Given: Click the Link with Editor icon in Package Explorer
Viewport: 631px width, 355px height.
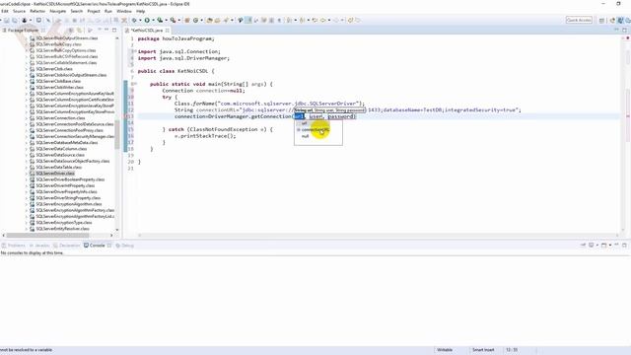Looking at the screenshot, I should click(x=79, y=31).
